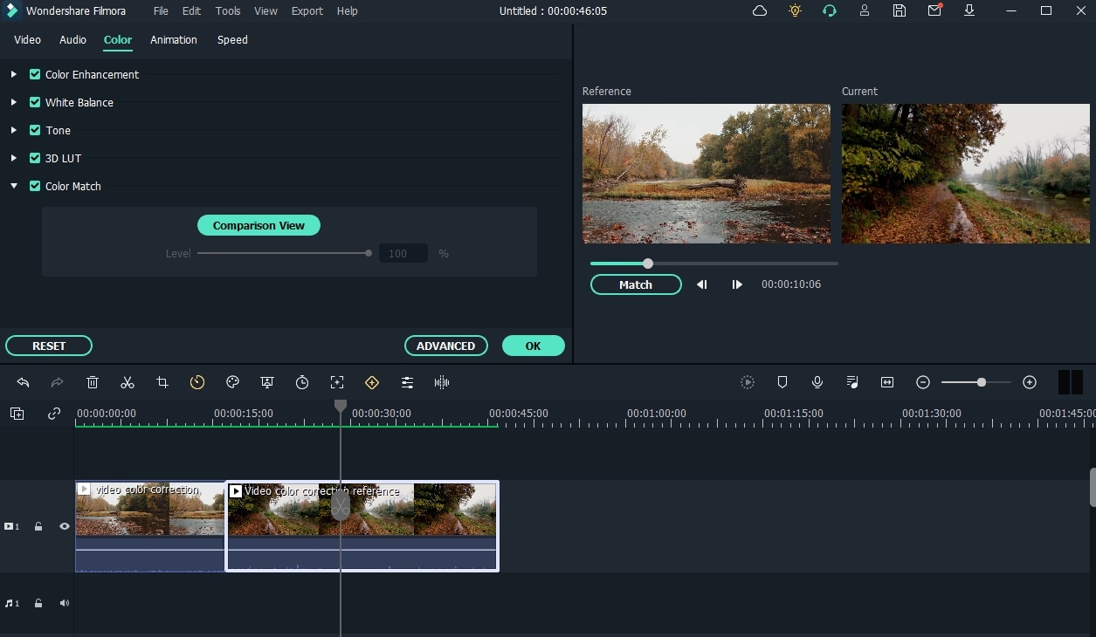Uncheck 3D LUT checkbox
Image resolution: width=1096 pixels, height=637 pixels.
pos(35,158)
